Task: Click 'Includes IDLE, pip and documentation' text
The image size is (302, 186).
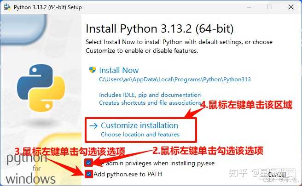Action: point(150,95)
